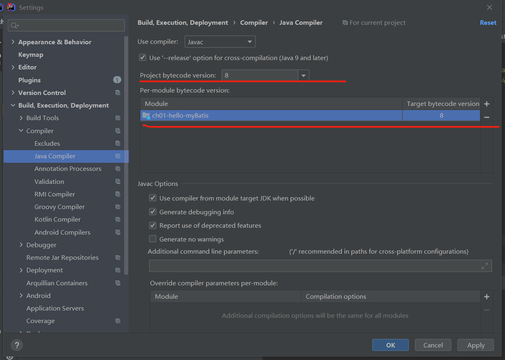Click the project-level icon next to Android Compilers
505x360 pixels.
pos(118,232)
